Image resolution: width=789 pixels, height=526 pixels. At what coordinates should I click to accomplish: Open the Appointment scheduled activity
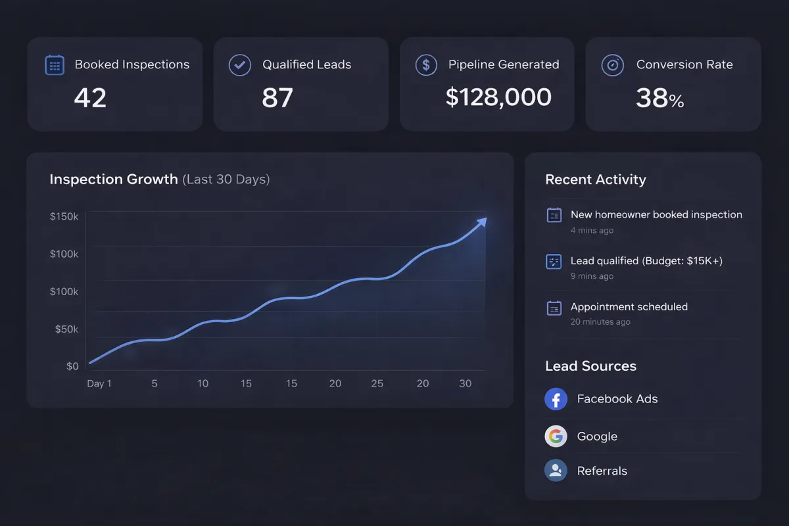click(629, 307)
